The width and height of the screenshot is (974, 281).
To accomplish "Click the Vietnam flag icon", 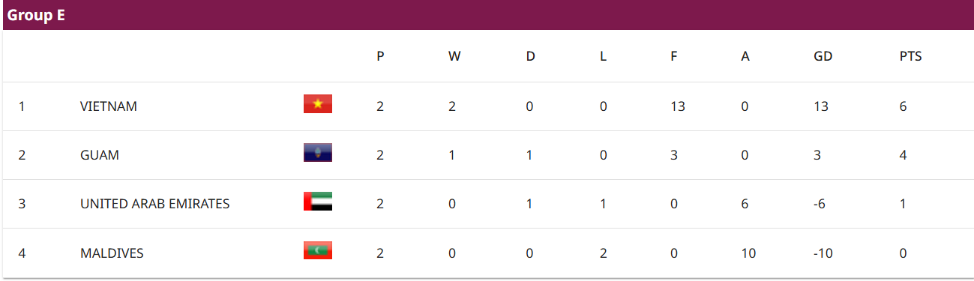I will [x=318, y=104].
